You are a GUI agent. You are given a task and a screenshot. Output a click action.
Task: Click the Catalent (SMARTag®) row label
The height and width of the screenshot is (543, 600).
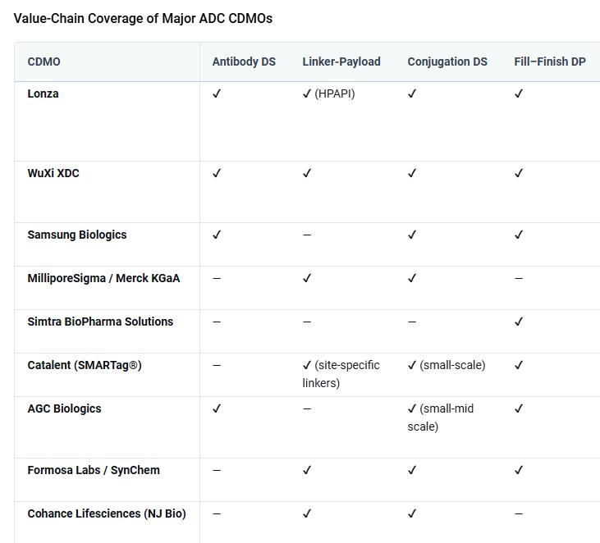[85, 365]
